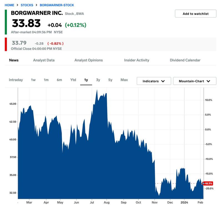Show the Max chart range
Screen dimensions: 222x208
(124, 80)
